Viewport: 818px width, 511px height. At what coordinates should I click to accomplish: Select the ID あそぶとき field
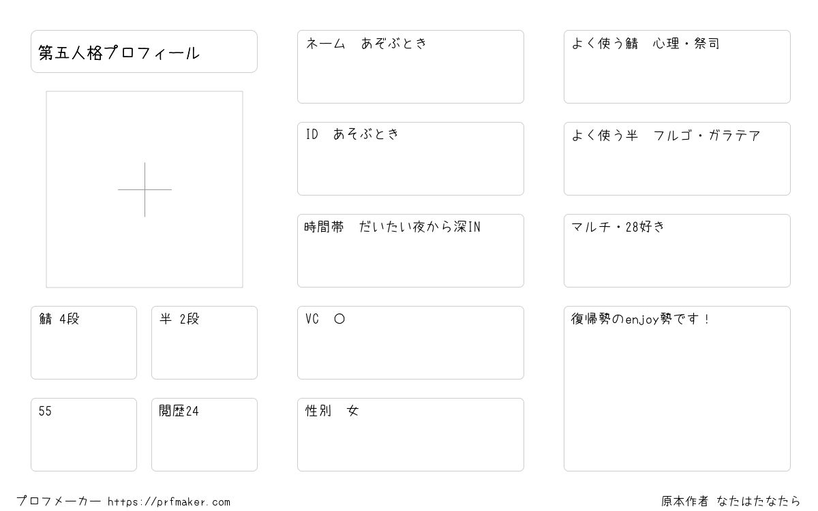[410, 159]
